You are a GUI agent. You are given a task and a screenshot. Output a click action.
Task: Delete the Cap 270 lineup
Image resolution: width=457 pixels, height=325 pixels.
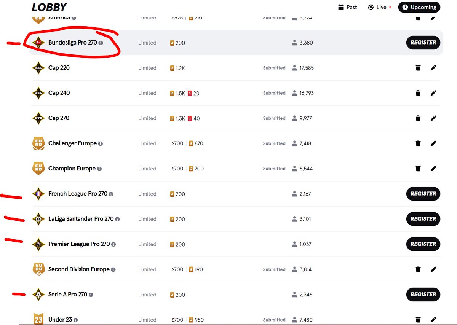click(418, 118)
